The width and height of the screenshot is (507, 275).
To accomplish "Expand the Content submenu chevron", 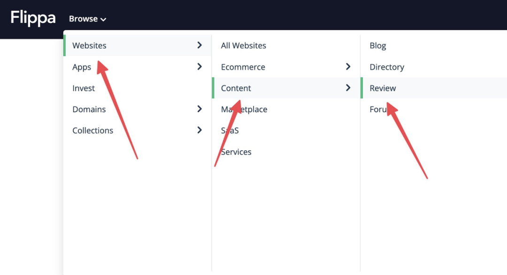I will click(x=348, y=88).
